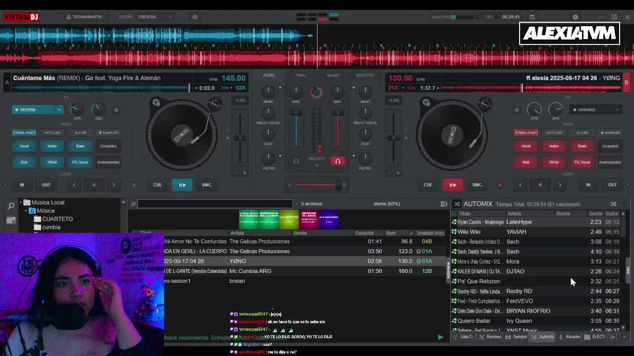Toggle Vocal stem pad on deck A
The image size is (634, 356).
24,146
